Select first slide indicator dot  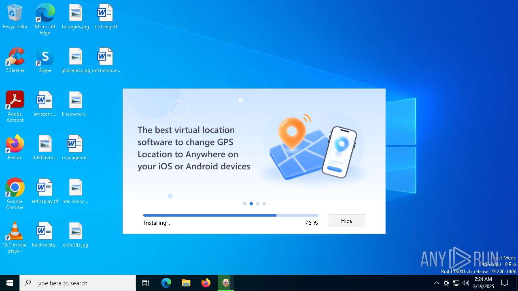click(244, 204)
